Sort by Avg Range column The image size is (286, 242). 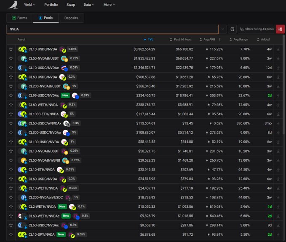pos(238,40)
